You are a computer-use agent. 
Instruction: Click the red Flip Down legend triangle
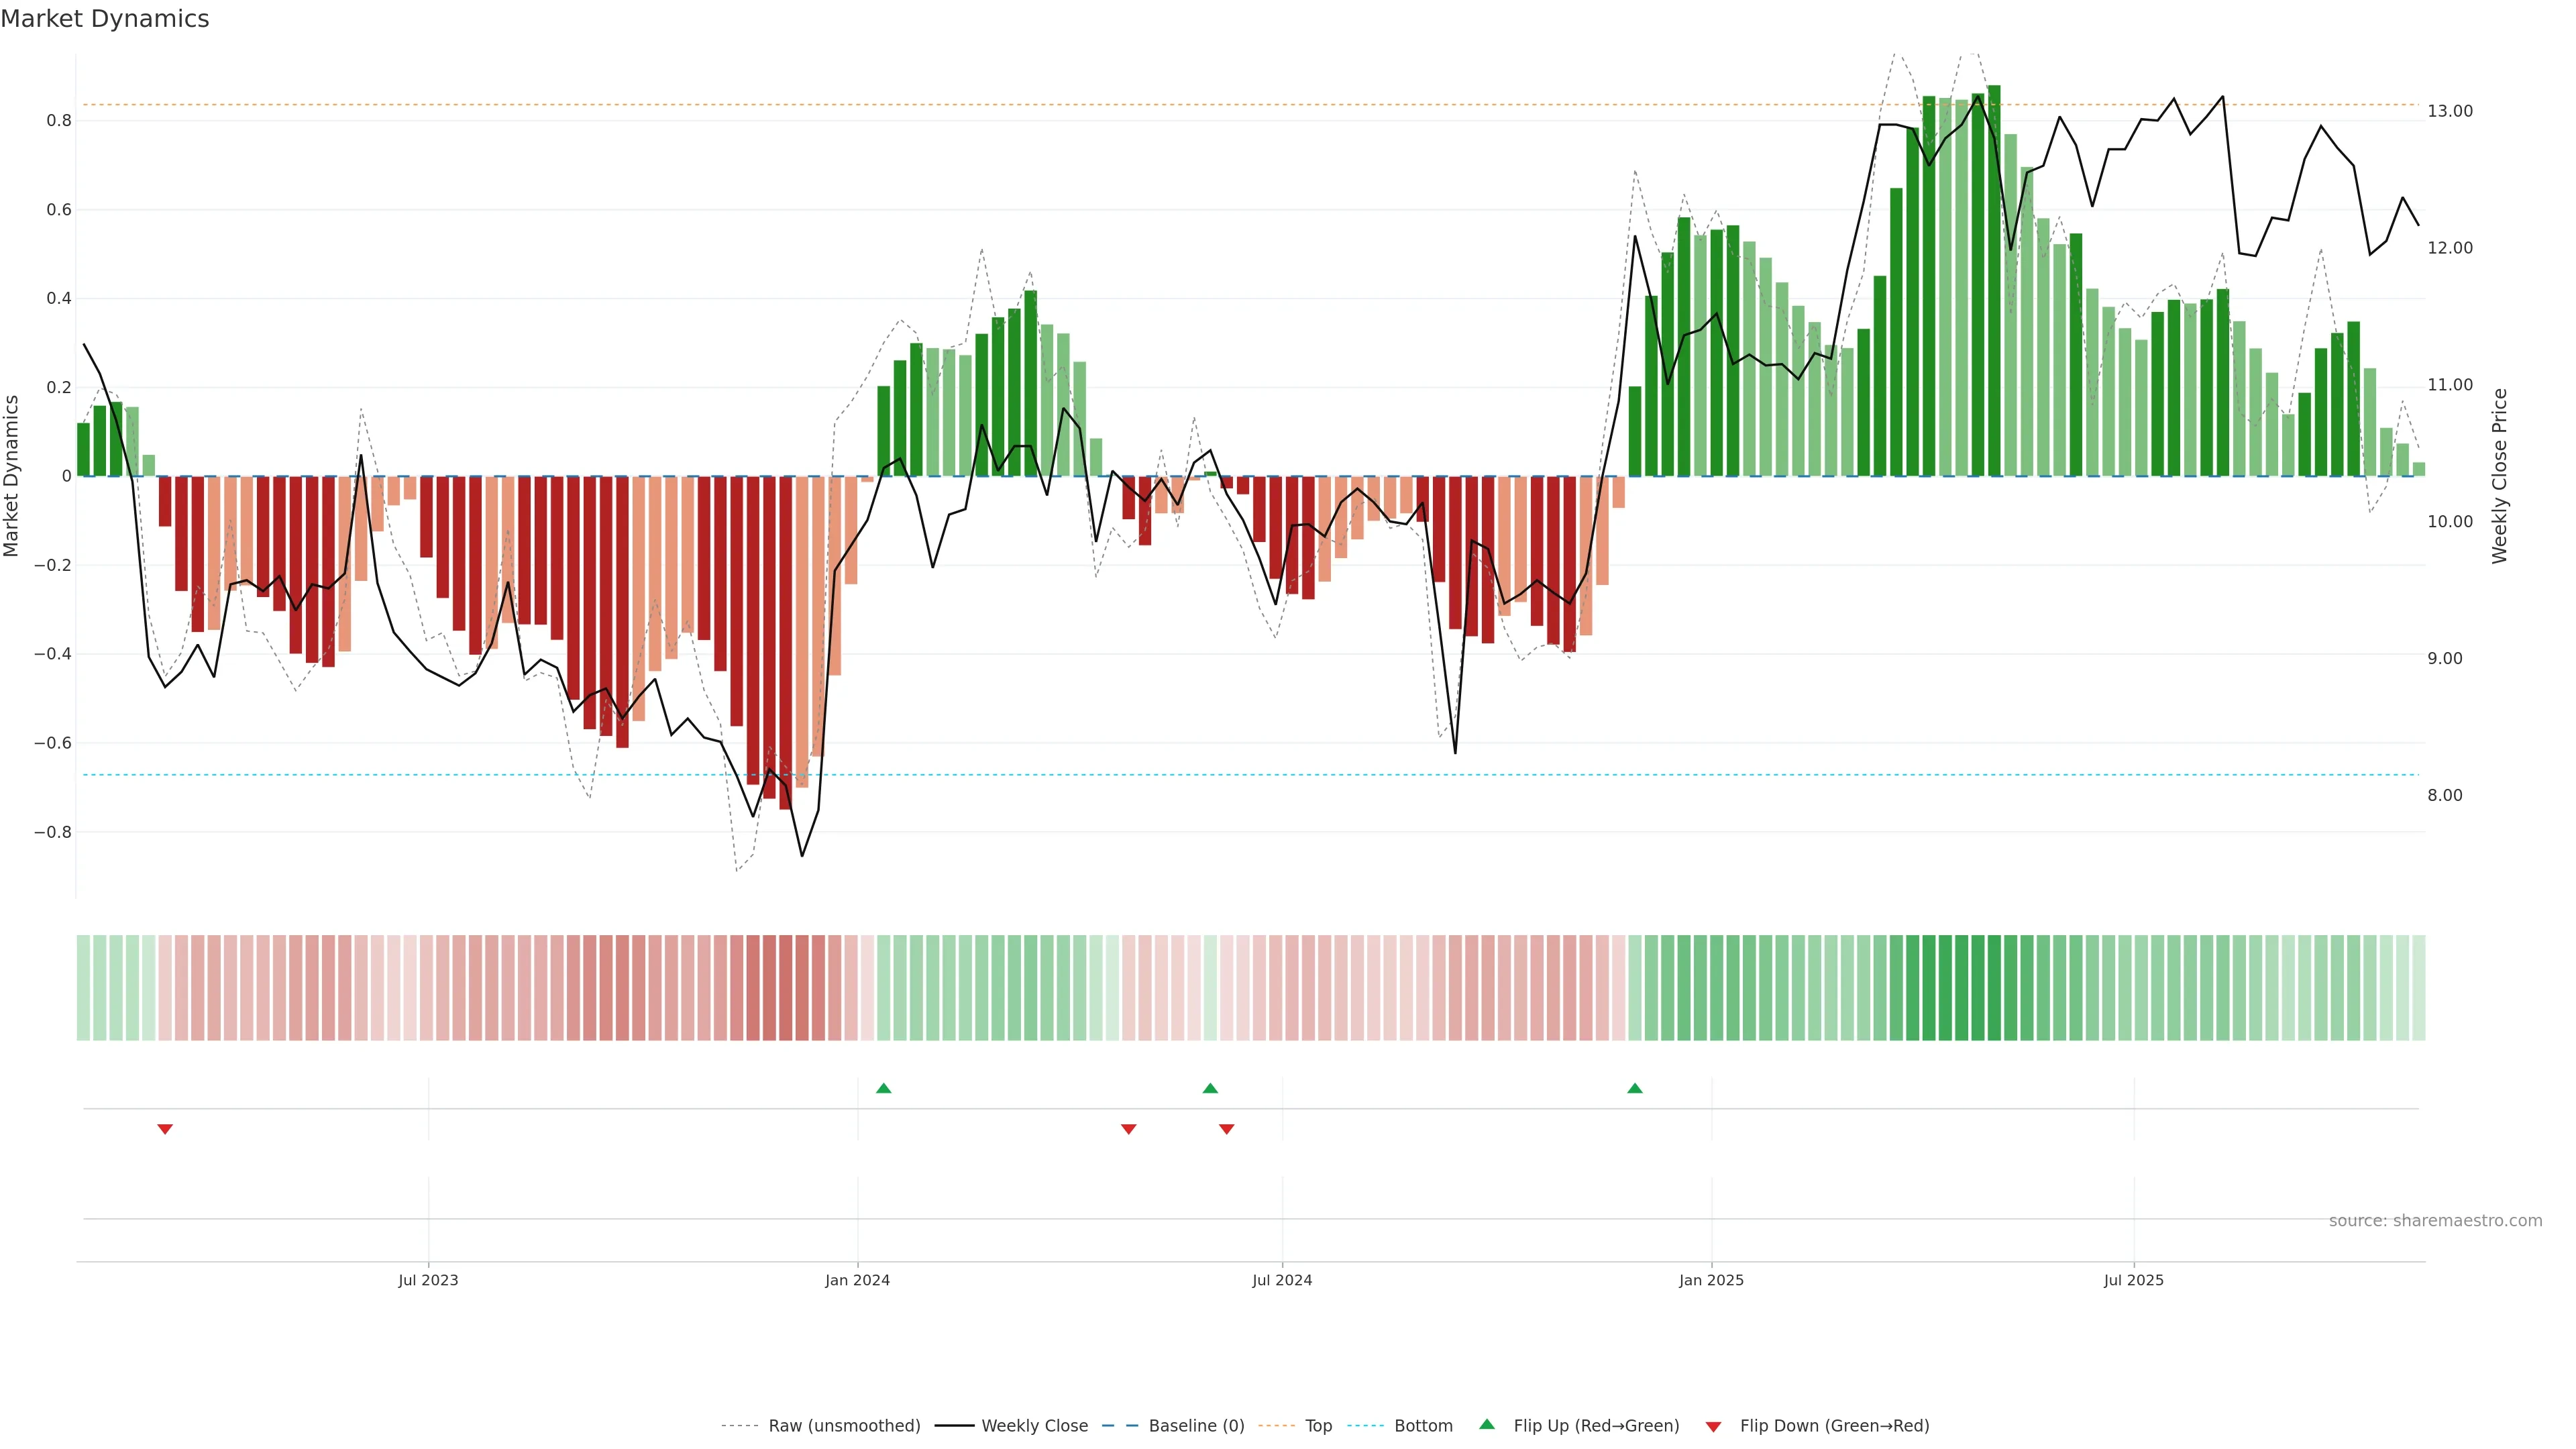pyautogui.click(x=1713, y=1426)
